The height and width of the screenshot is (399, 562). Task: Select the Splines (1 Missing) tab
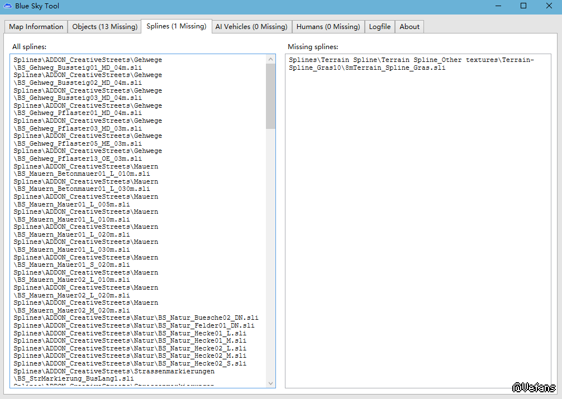(176, 26)
